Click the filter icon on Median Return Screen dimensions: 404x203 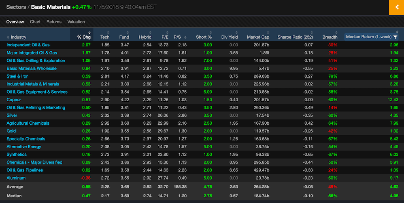(395, 37)
